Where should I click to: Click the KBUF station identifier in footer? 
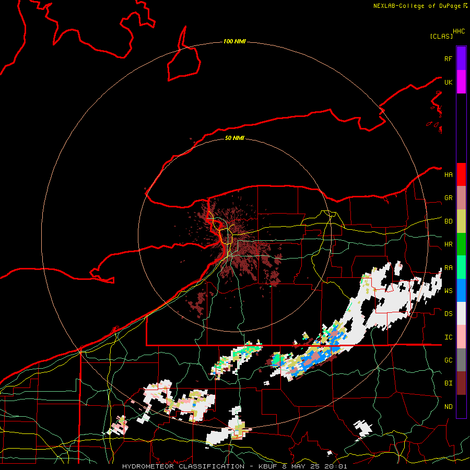pos(267,466)
